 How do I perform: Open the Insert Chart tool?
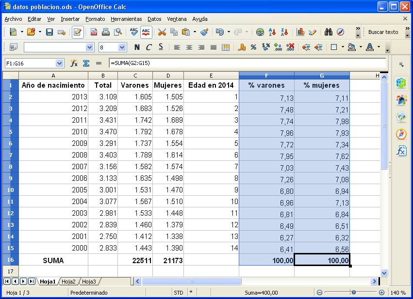(x=300, y=32)
